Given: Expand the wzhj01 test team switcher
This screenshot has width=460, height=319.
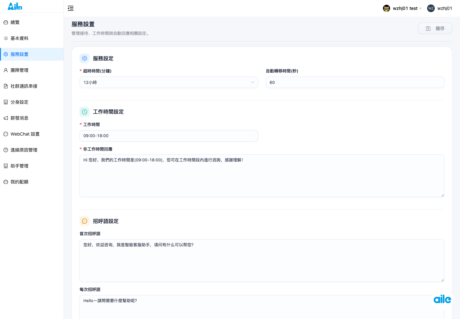Looking at the screenshot, I should tap(402, 8).
